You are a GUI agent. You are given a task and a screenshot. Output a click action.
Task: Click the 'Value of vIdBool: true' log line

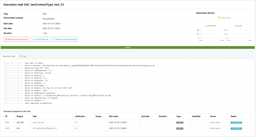[x=36, y=91]
